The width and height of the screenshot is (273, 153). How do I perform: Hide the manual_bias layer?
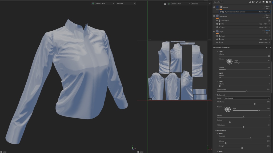tap(214, 16)
